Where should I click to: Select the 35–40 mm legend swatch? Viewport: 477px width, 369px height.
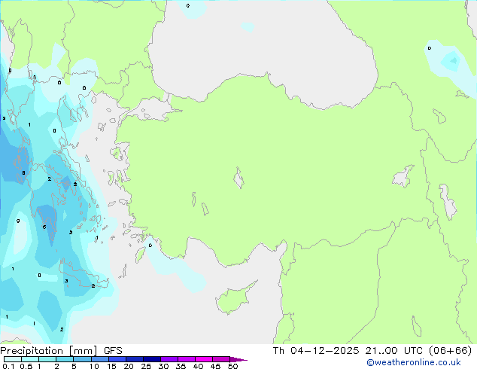[186, 359]
